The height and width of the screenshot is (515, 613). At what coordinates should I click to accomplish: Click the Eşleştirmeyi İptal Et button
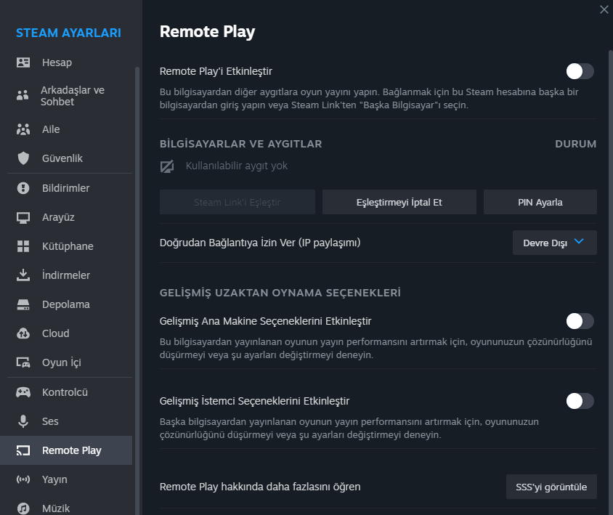pos(399,202)
